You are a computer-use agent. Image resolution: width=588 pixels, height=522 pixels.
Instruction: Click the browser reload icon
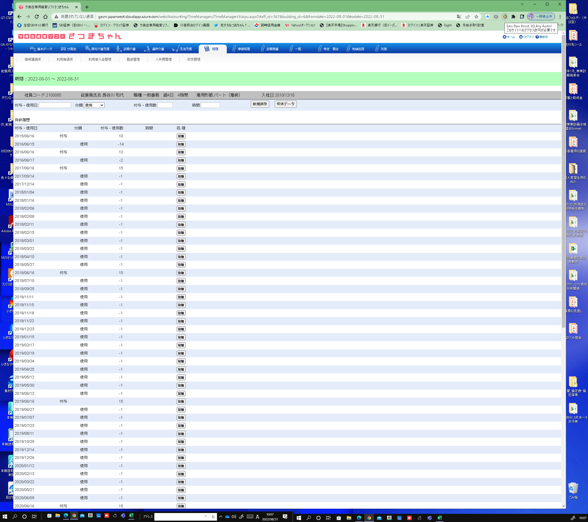pyautogui.click(x=36, y=17)
